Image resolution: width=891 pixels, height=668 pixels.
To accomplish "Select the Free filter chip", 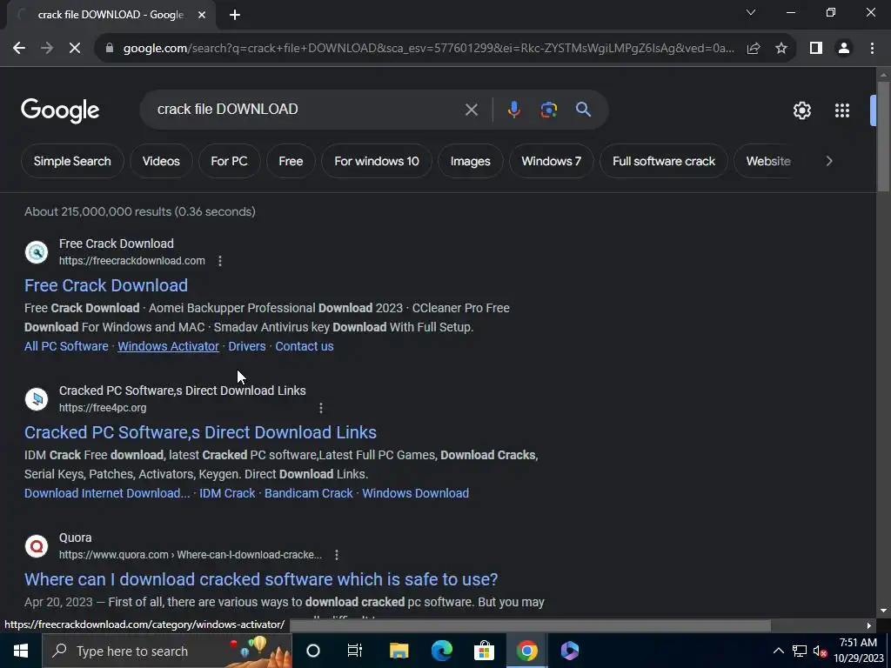I will 291,161.
